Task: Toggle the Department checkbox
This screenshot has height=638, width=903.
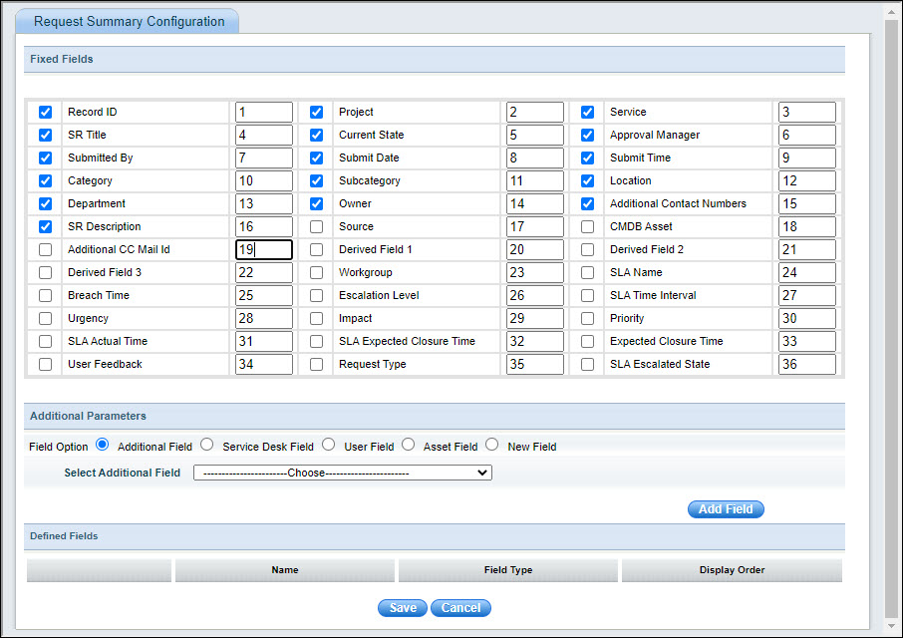Action: pos(46,204)
